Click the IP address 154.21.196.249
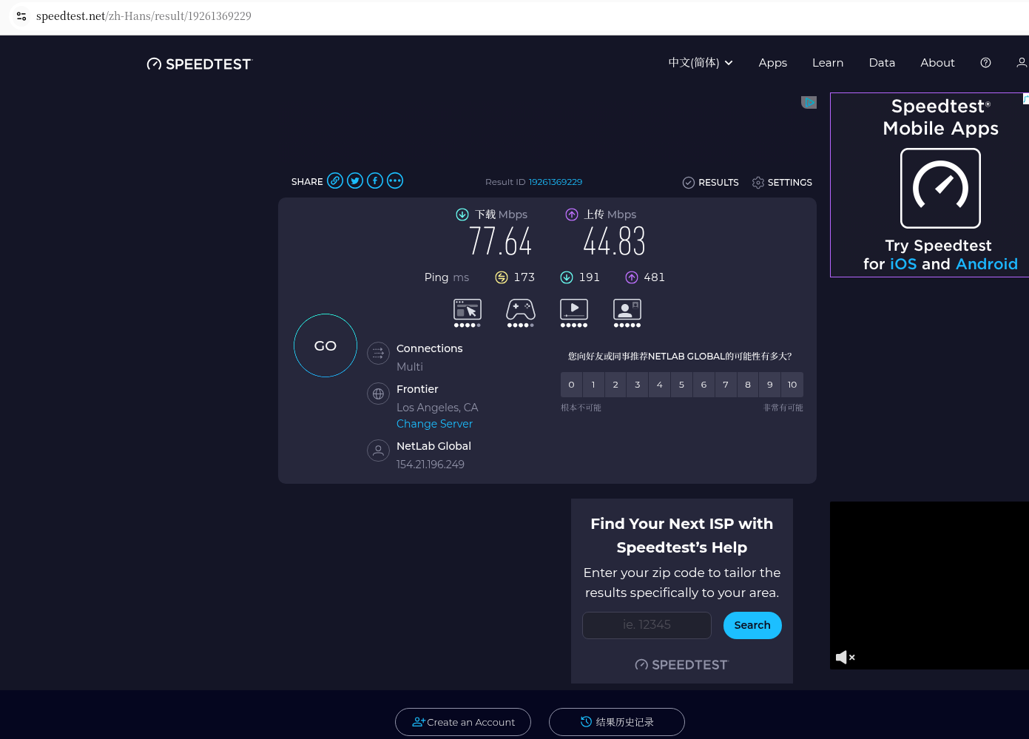 pyautogui.click(x=431, y=465)
